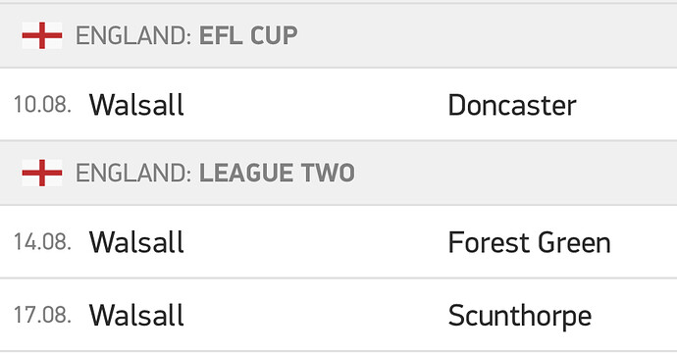
Task: Click the England flag beside LEAGUE TWO
Action: (42, 173)
